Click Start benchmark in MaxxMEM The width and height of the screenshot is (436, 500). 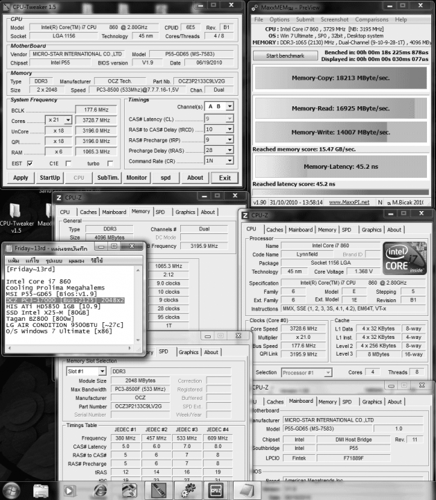click(285, 56)
